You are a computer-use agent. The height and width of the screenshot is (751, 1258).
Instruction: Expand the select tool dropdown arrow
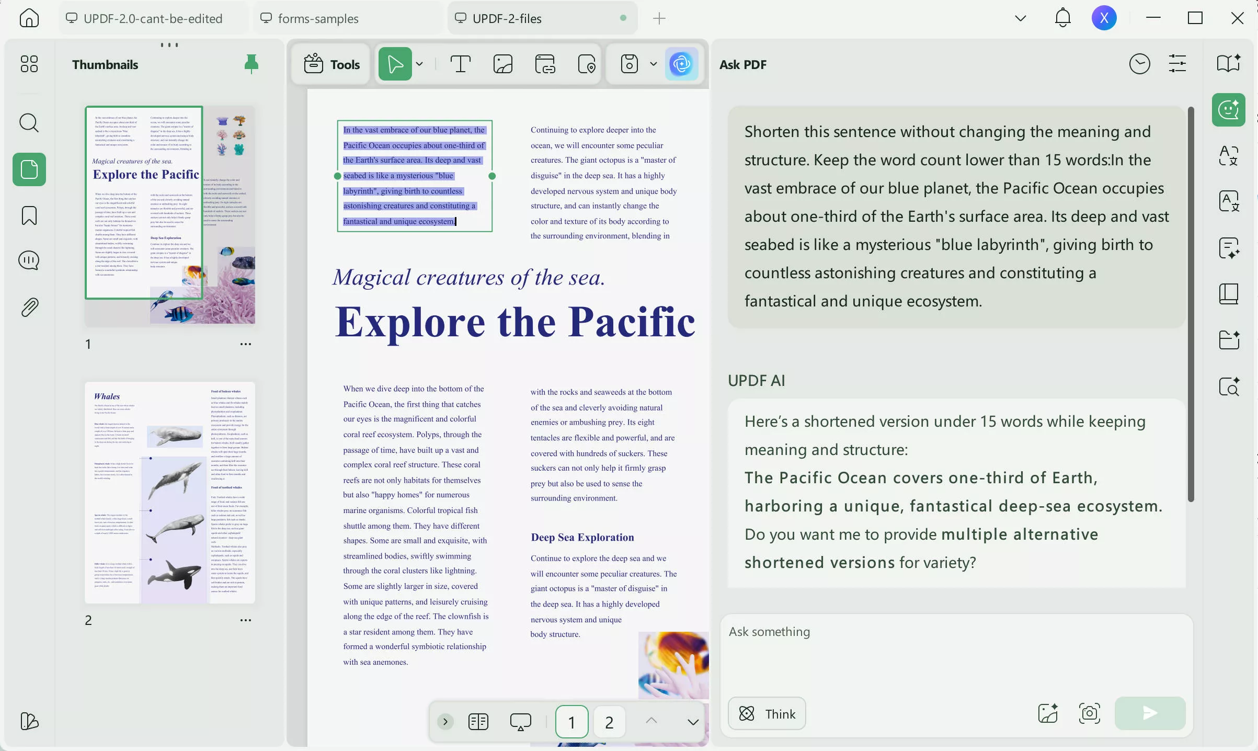(x=419, y=64)
